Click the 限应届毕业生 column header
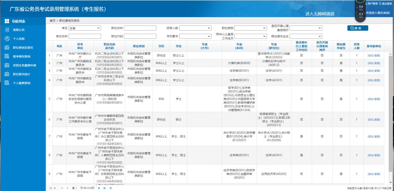This screenshot has height=191, width=394. click(341, 46)
